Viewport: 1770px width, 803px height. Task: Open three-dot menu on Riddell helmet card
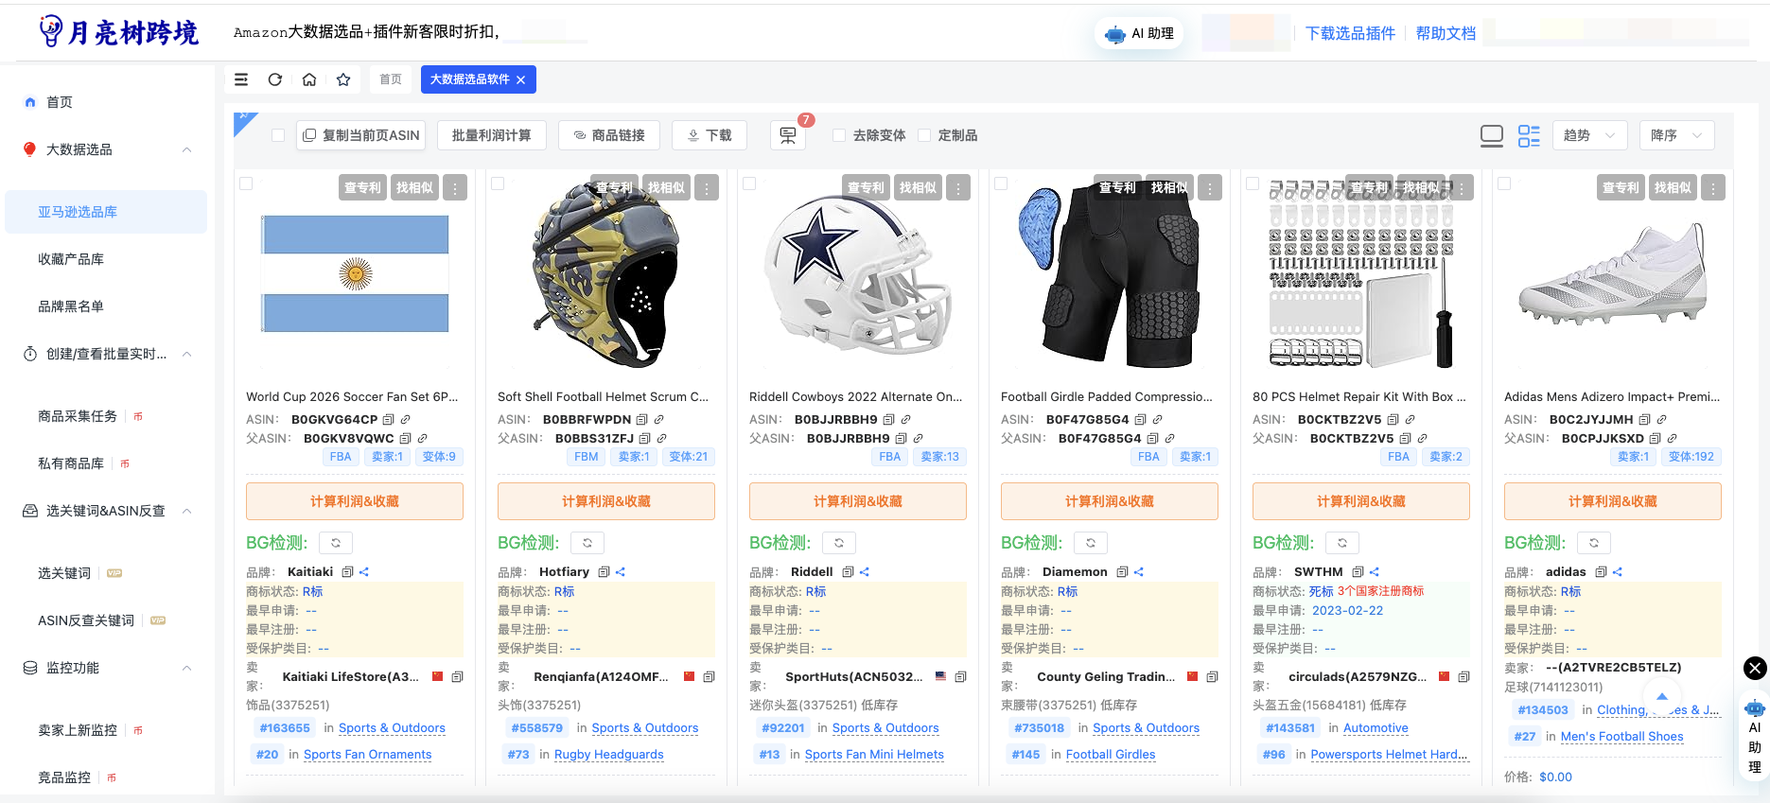click(x=958, y=188)
